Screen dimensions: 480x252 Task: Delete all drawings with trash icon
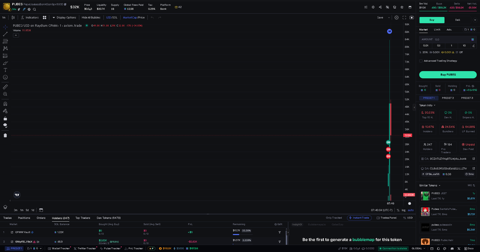click(5, 135)
